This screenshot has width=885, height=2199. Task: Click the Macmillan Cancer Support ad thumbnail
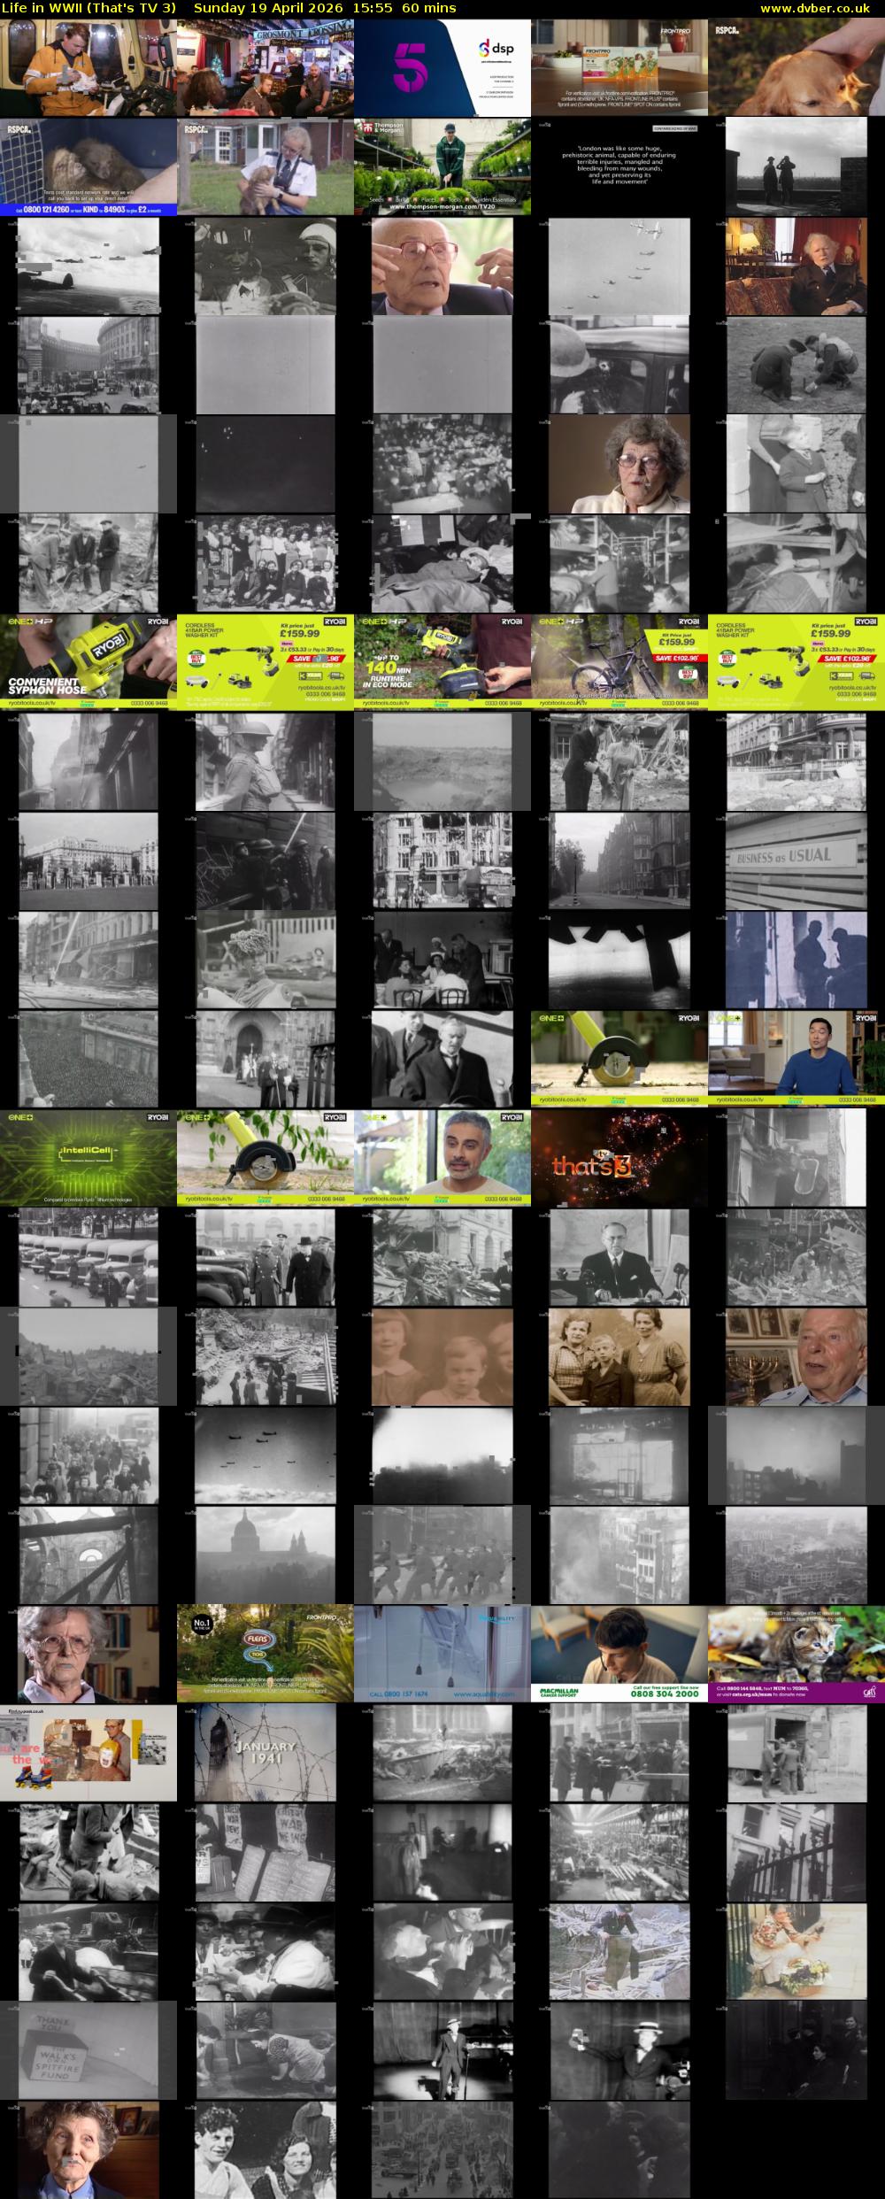[x=619, y=1654]
